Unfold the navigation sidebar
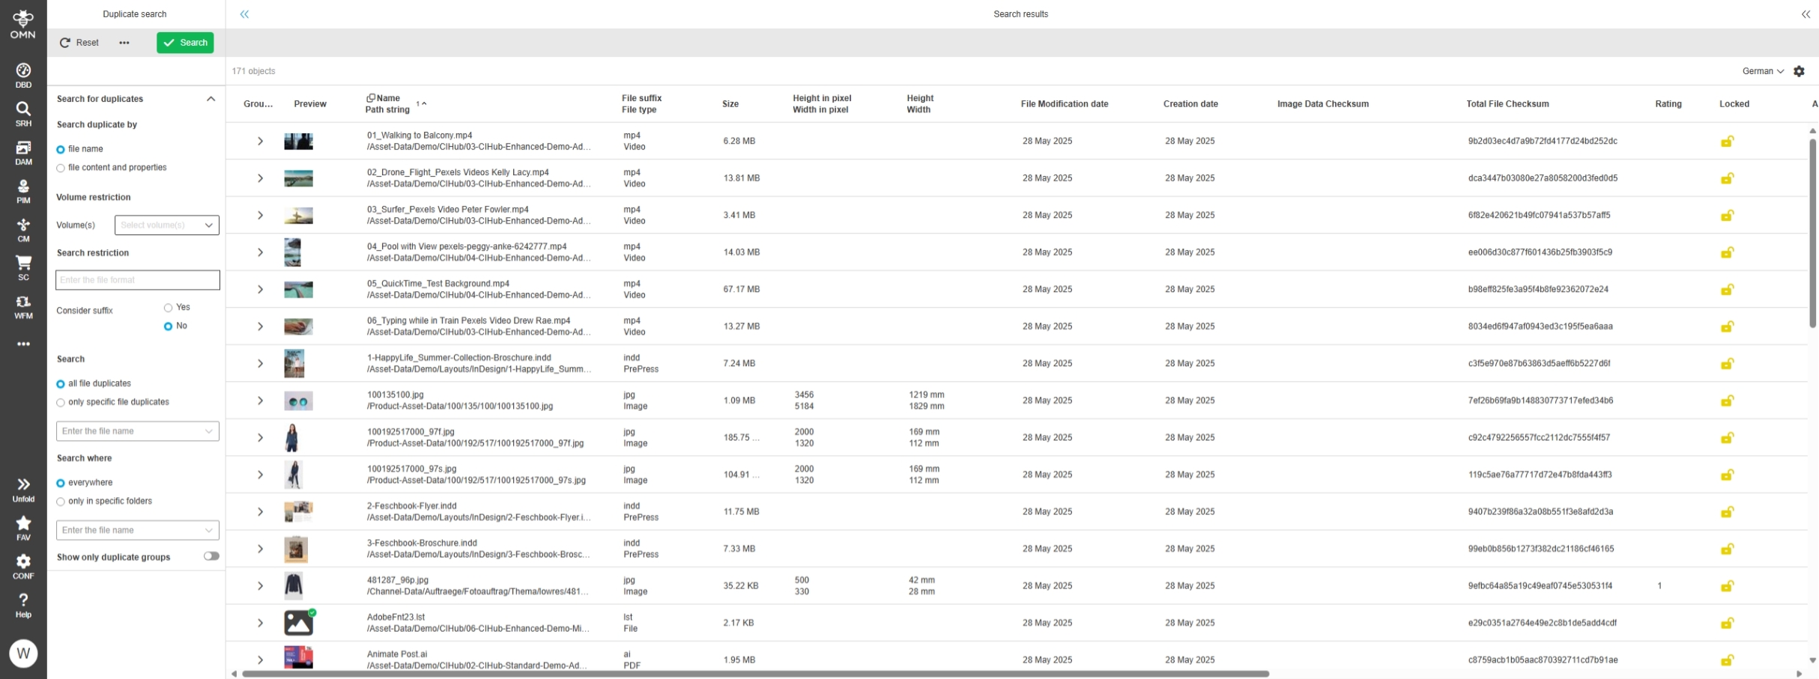 tap(23, 490)
